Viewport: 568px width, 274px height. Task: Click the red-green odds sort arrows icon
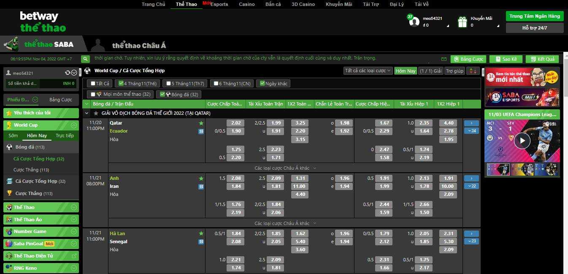coord(473,71)
